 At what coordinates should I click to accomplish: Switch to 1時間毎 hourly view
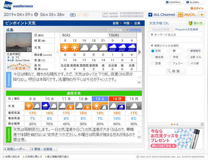(115, 30)
